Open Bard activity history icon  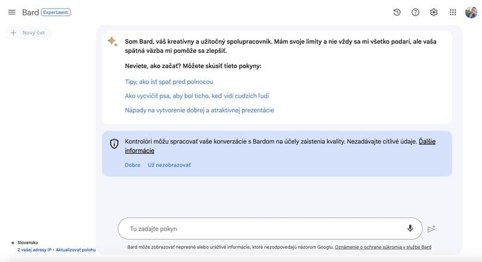397,12
